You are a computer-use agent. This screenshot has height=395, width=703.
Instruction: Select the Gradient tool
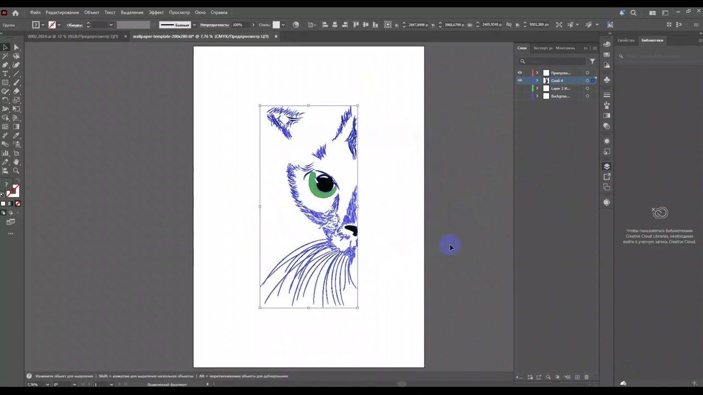[16, 127]
